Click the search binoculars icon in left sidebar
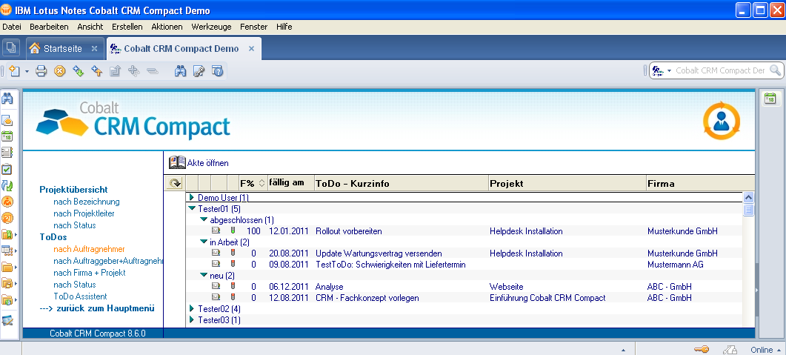 point(7,99)
